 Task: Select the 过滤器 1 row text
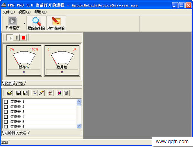(x=17, y=102)
